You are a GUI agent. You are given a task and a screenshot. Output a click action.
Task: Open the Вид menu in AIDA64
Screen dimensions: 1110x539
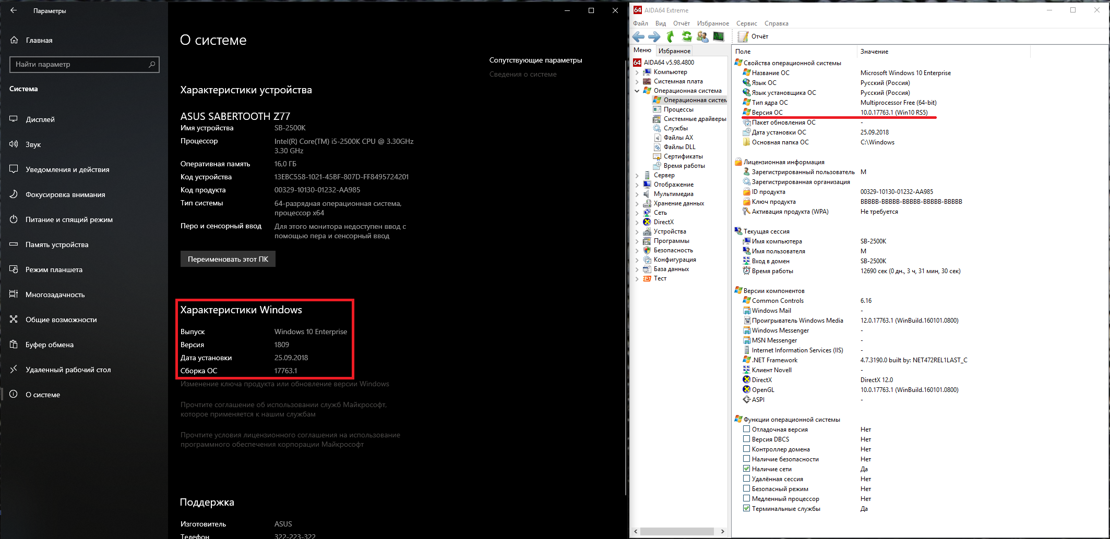coord(661,23)
